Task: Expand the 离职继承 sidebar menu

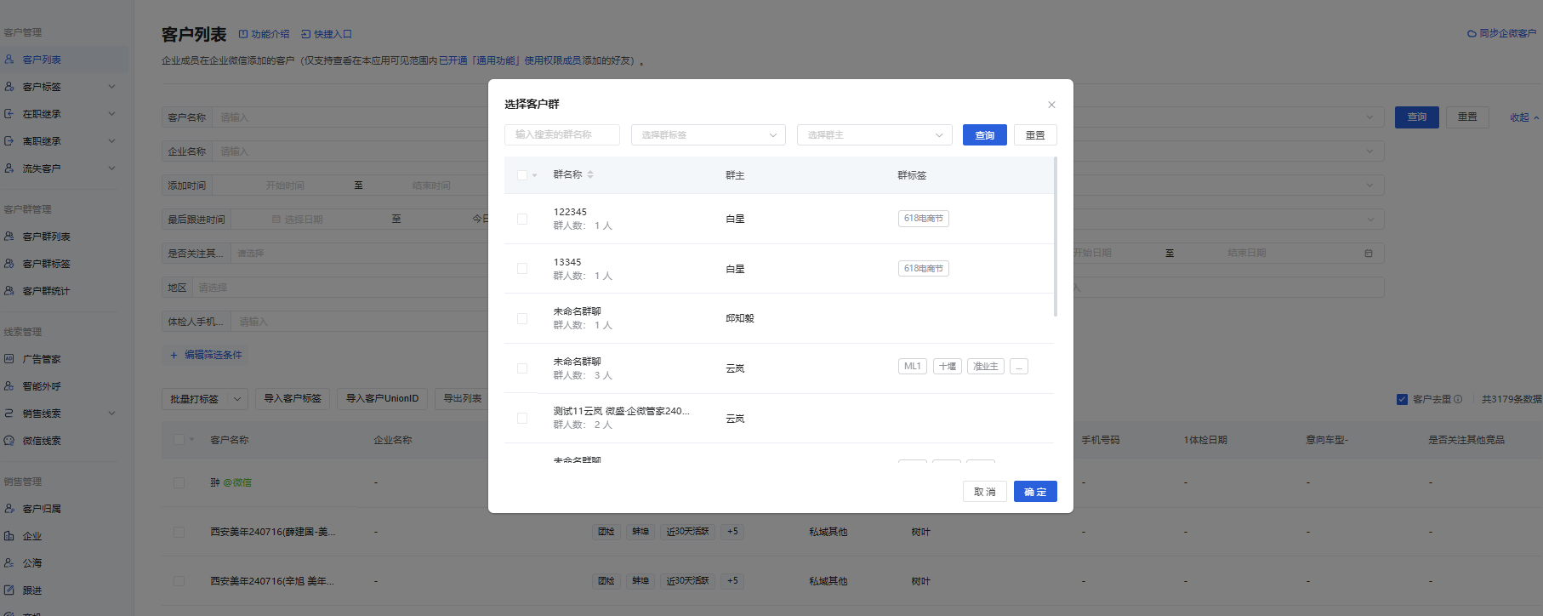Action: 111,141
